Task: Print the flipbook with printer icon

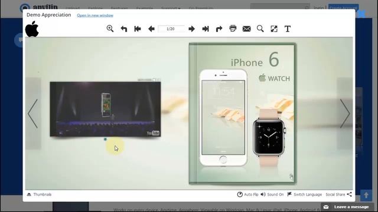Action: pyautogui.click(x=233, y=29)
